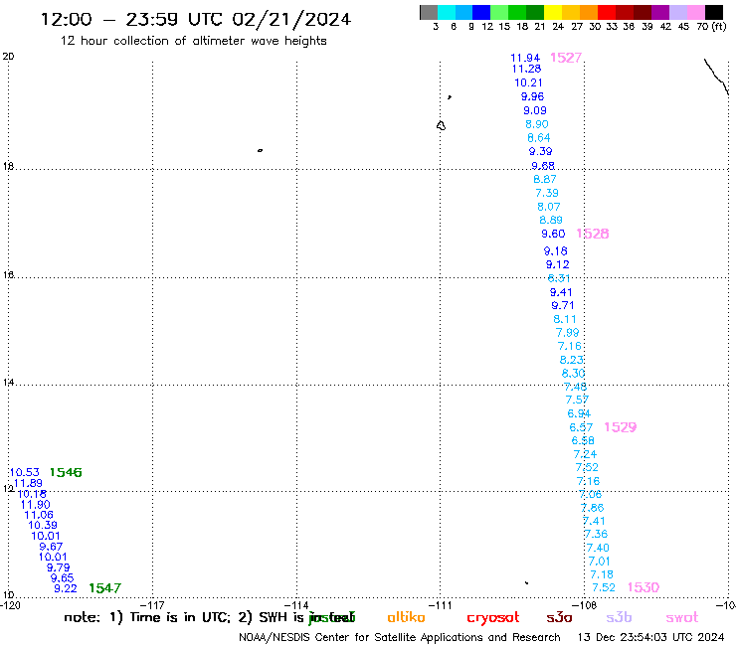
Task: Click the cyan swatch in the legend bar
Action: tap(447, 12)
